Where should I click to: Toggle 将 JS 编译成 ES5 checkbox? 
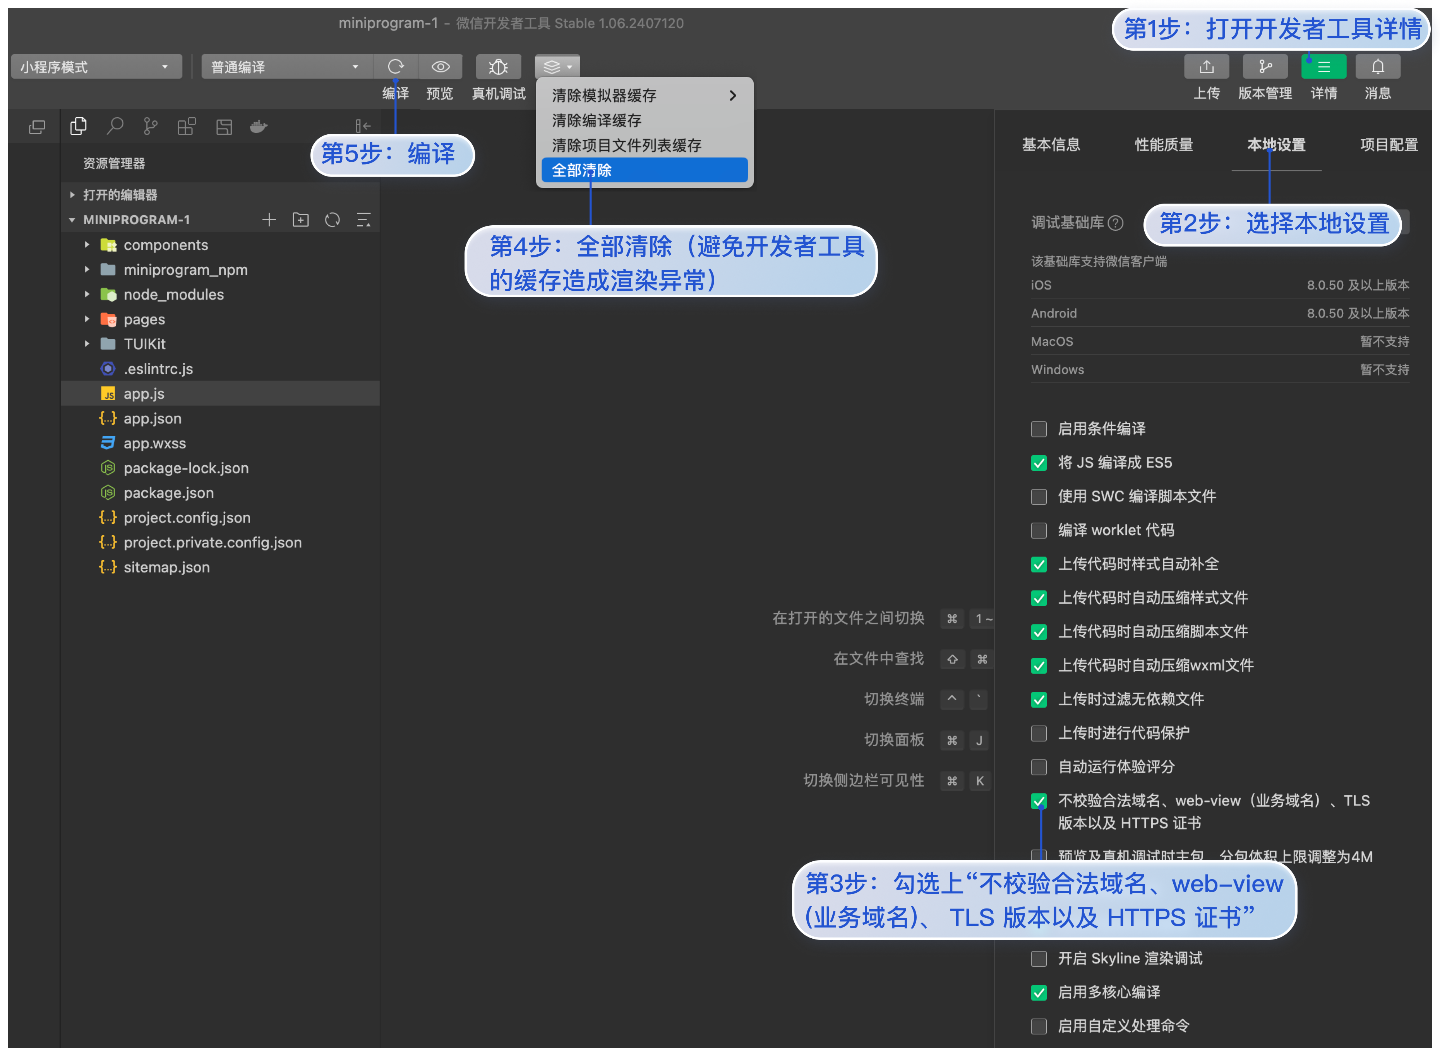coord(1038,463)
